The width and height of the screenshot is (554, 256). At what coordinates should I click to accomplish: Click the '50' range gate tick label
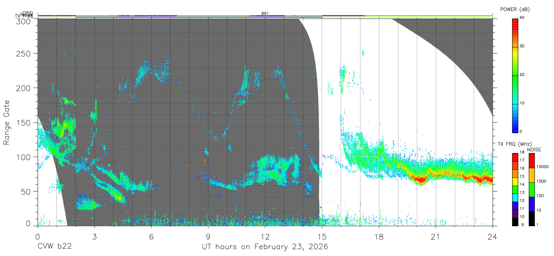pyautogui.click(x=27, y=191)
